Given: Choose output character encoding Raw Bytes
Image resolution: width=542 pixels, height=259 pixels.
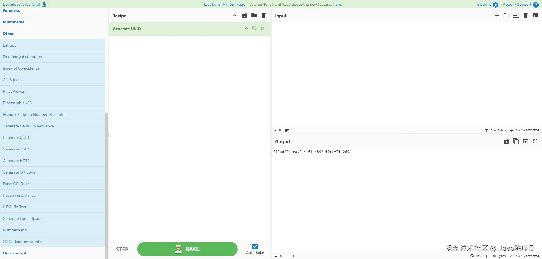Looking at the screenshot, I should (x=495, y=256).
